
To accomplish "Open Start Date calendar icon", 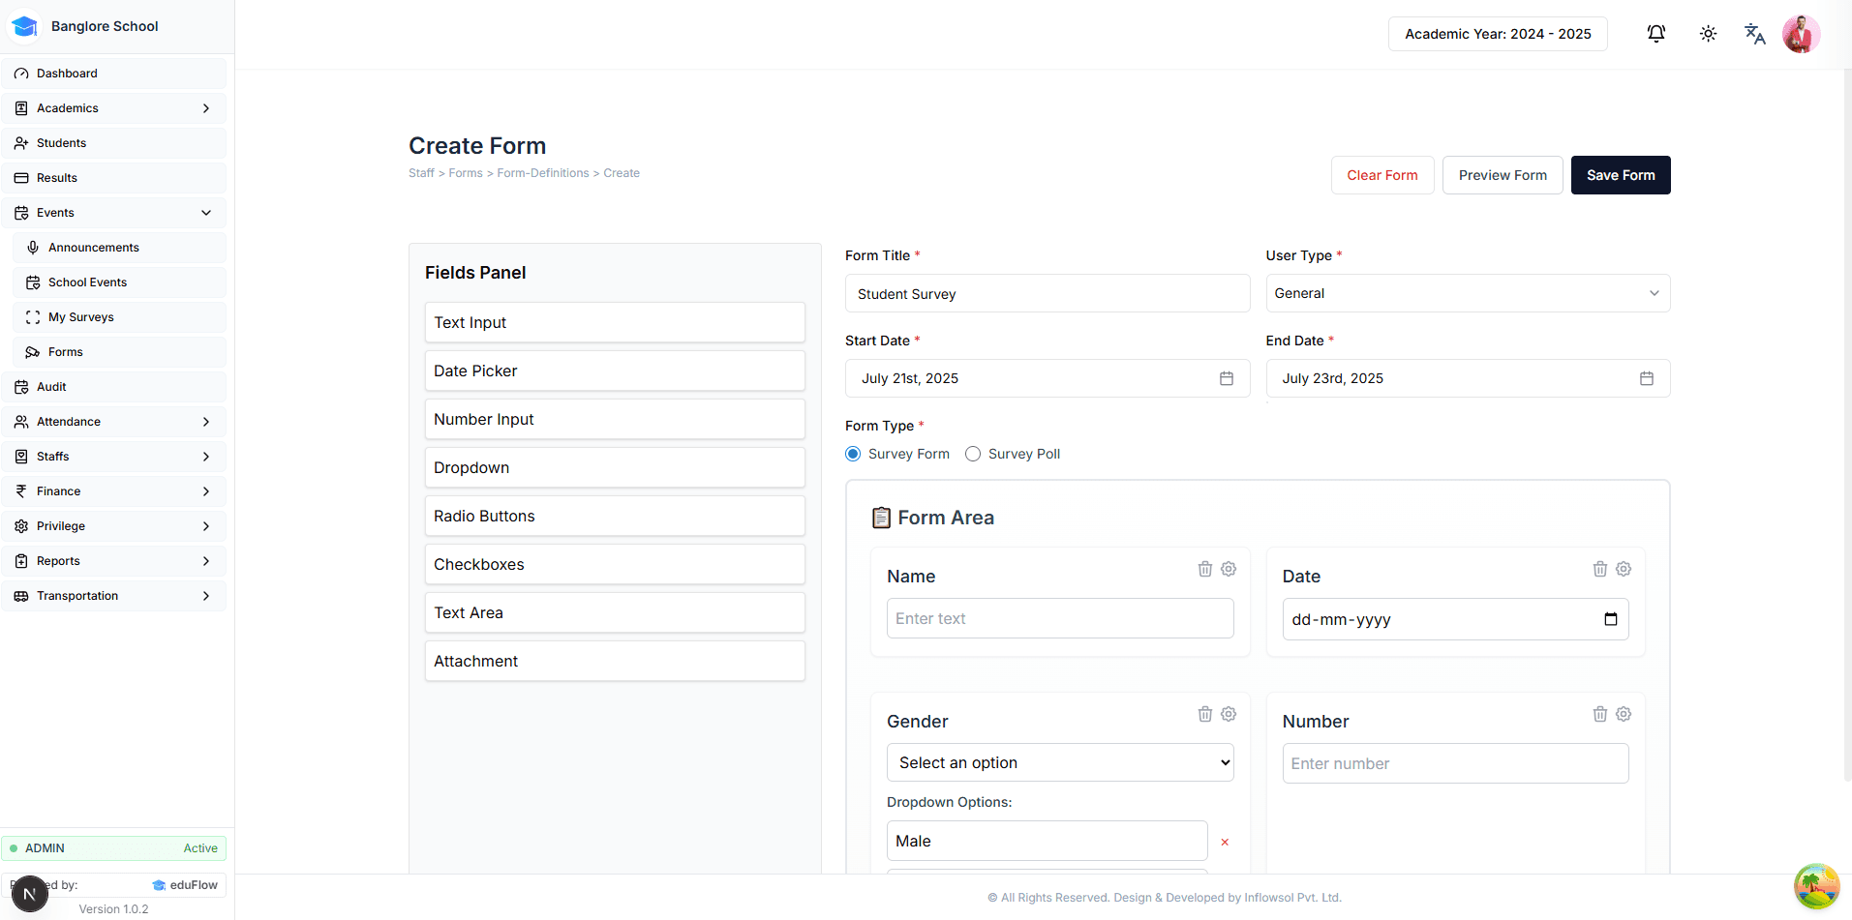I will click(1226, 378).
